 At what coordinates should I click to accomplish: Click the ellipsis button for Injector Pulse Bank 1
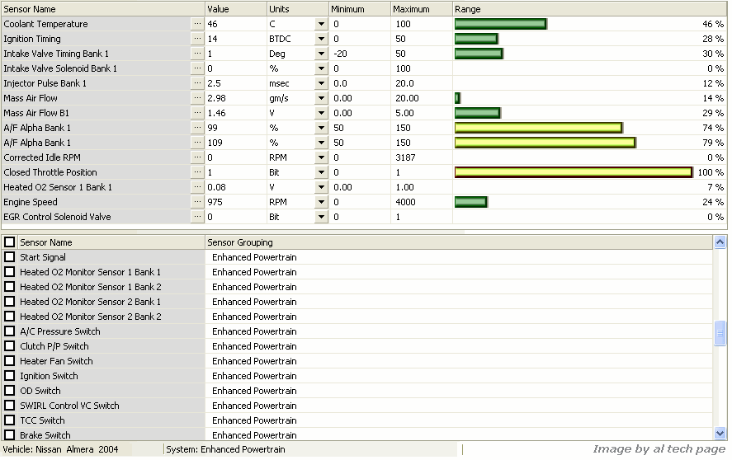196,83
